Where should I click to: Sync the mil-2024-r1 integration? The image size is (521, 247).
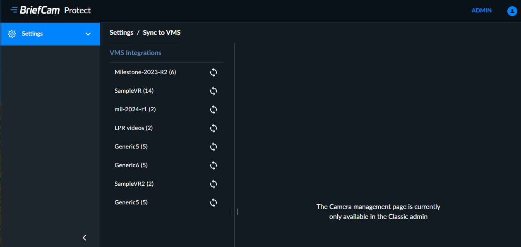tap(214, 110)
